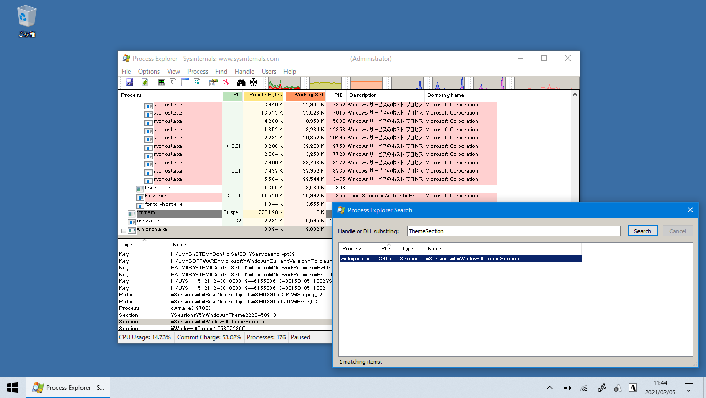Click Commit Charge 53.02% status entry
Screen dimensions: 706x398
[209, 337]
